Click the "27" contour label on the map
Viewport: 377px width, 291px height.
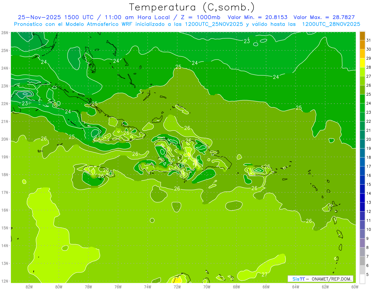pos(265,275)
